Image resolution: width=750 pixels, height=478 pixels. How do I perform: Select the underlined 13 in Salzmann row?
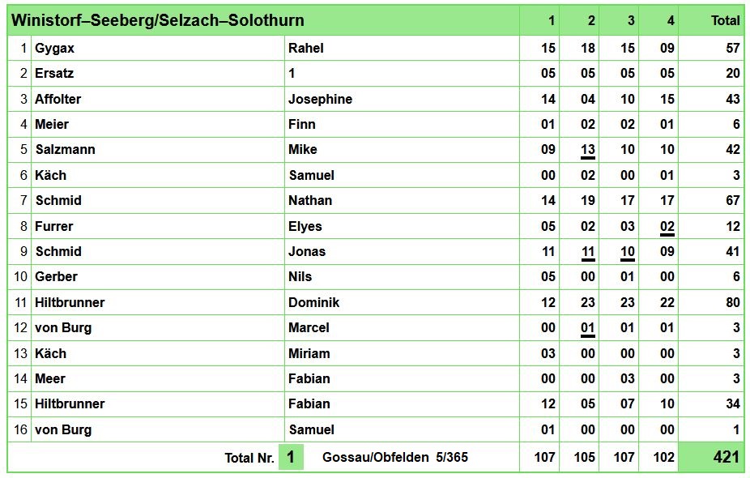click(x=588, y=150)
